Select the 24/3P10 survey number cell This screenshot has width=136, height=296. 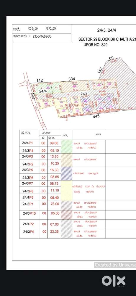29,213
